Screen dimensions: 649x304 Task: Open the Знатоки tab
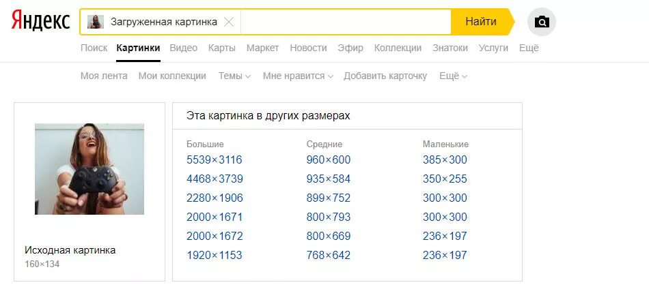[450, 48]
